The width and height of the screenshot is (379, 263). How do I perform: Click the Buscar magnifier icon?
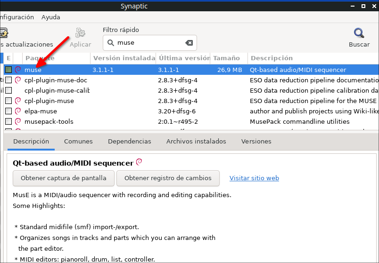(359, 33)
